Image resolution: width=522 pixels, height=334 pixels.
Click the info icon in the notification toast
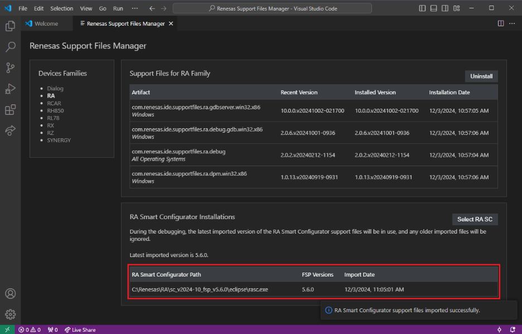point(328,310)
